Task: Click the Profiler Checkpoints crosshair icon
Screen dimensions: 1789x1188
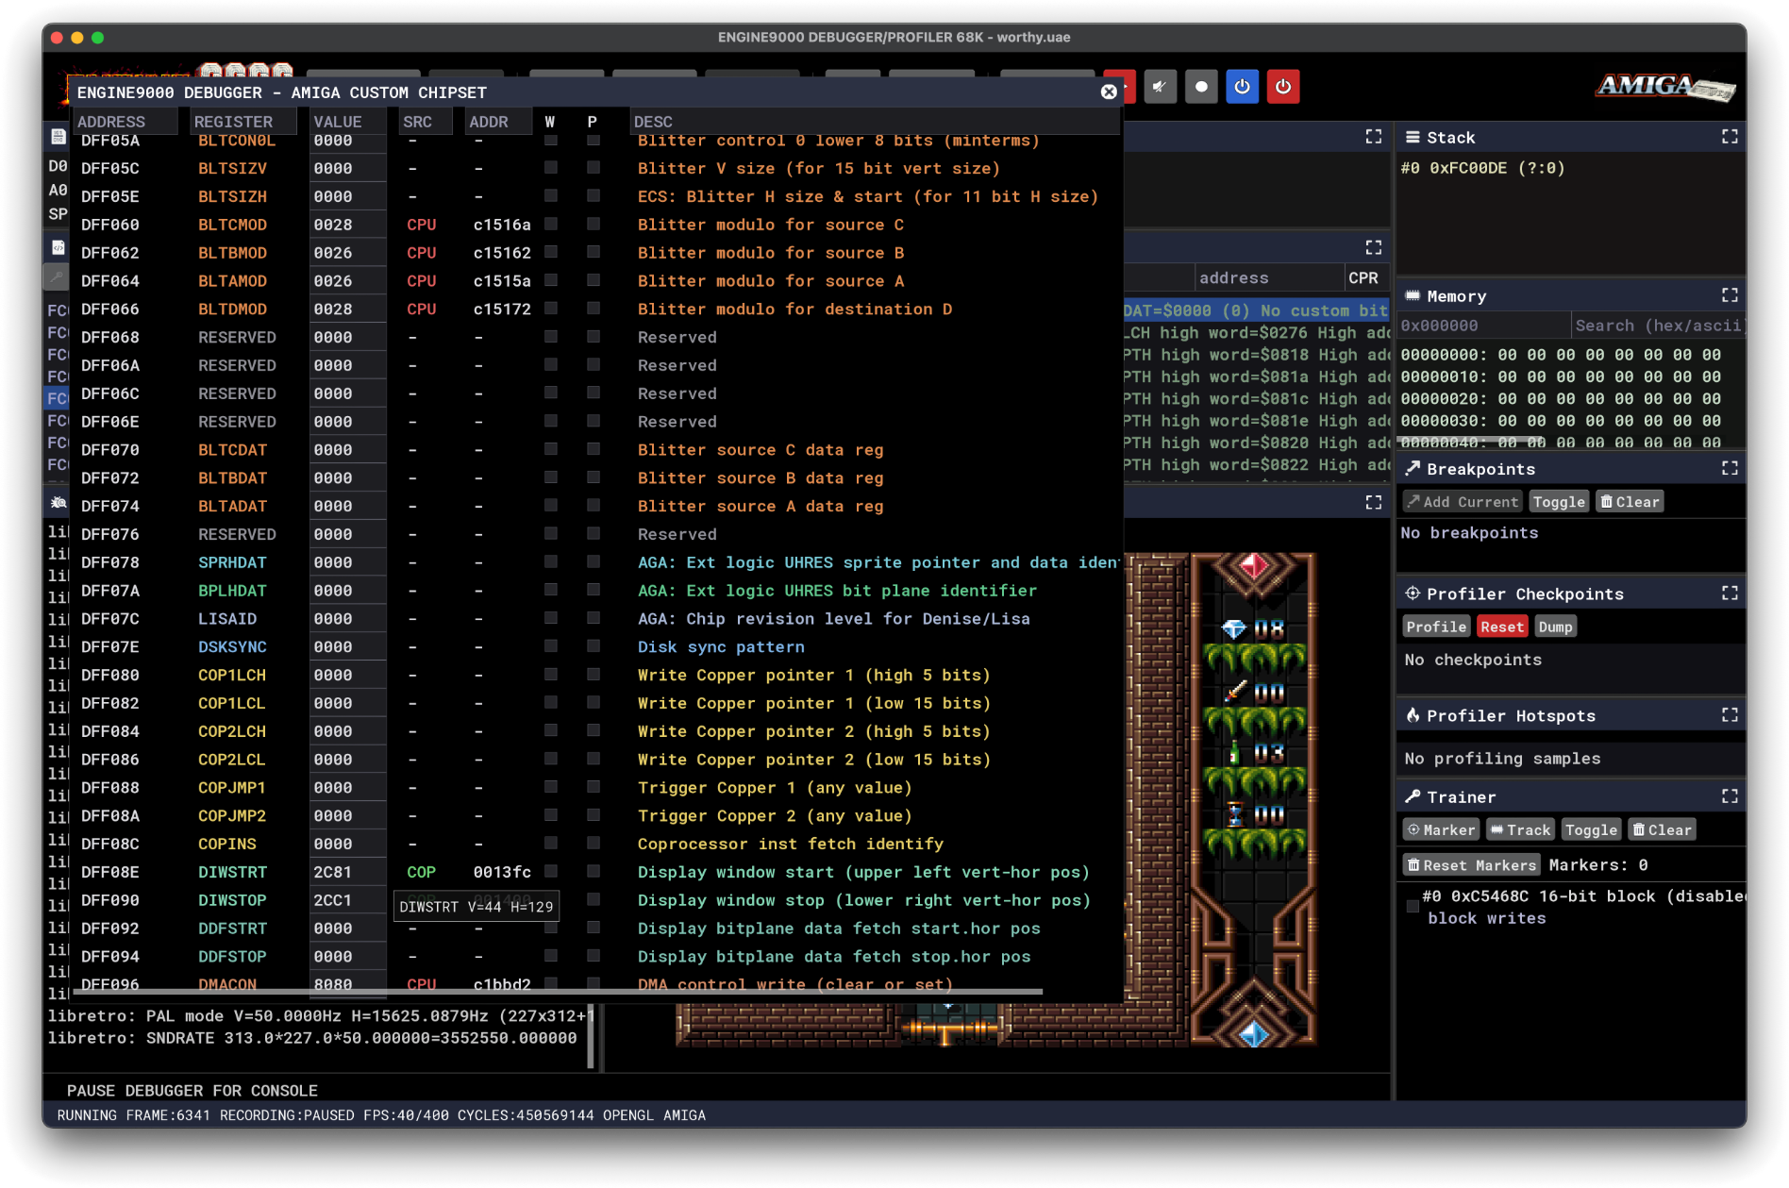Action: 1413,594
